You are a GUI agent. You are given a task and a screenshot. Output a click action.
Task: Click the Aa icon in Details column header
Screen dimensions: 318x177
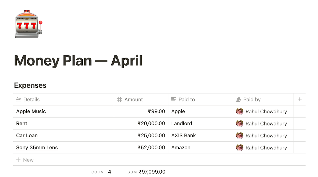click(x=19, y=99)
